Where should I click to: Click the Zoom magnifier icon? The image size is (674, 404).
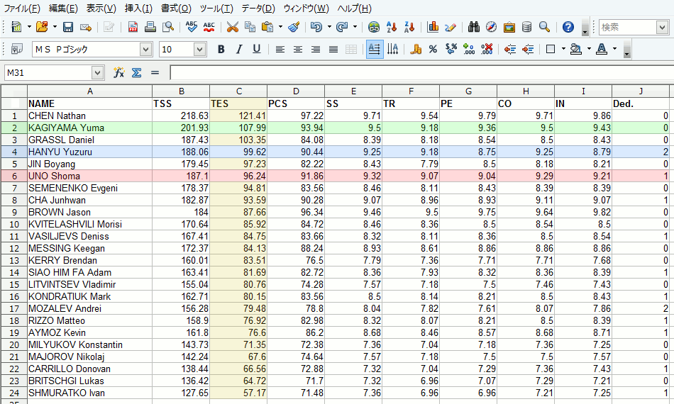(544, 27)
